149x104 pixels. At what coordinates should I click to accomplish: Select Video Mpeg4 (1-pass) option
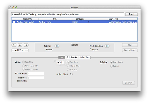coord(23,66)
